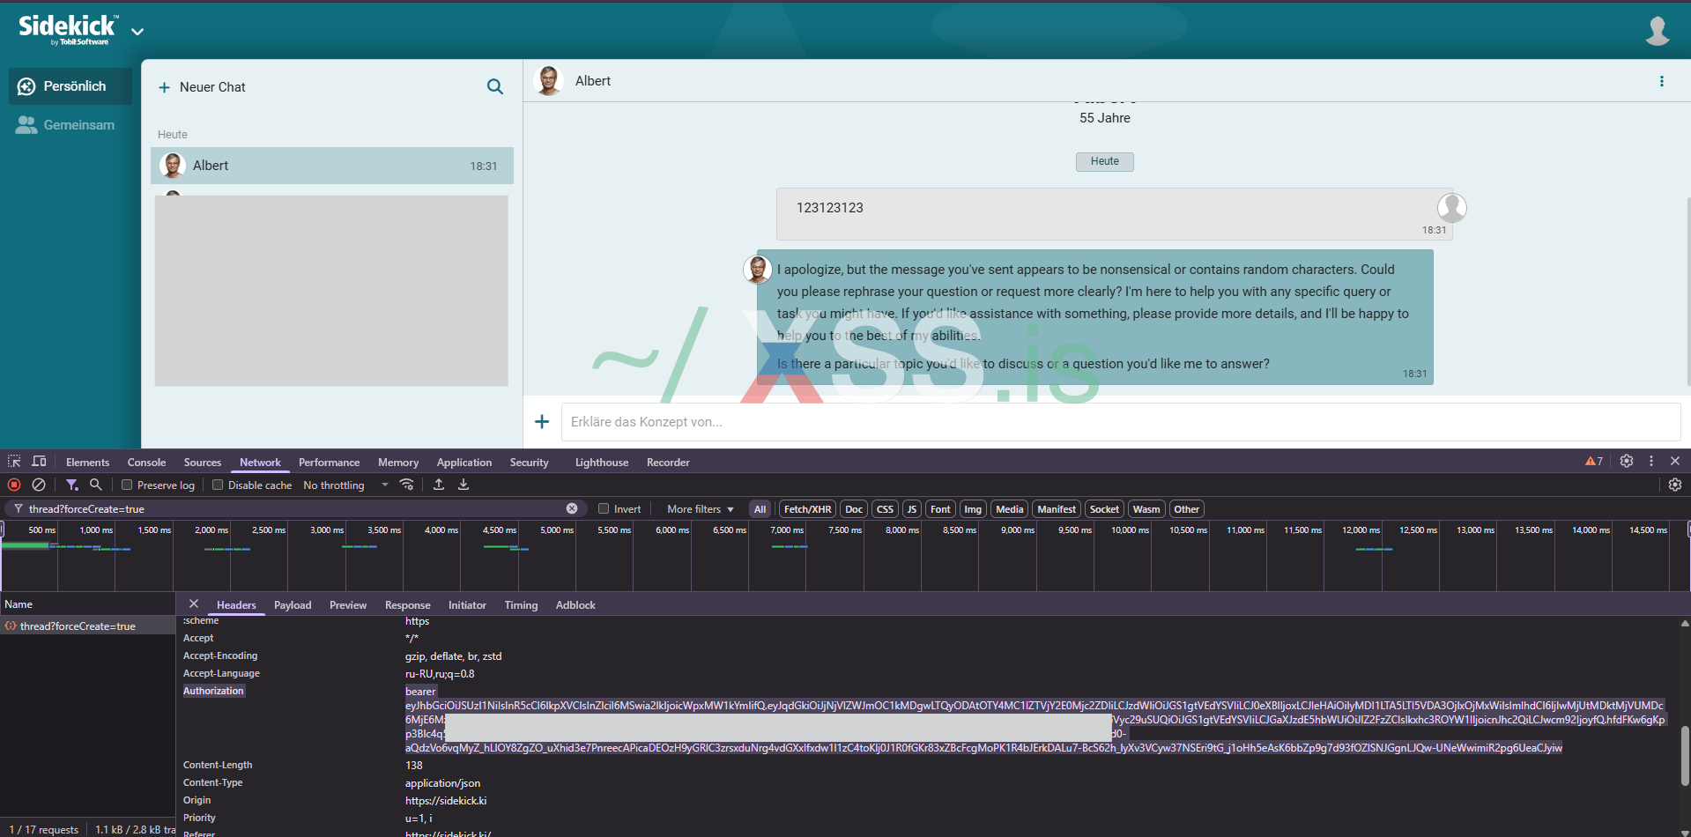Check the Invert filter checkbox

[x=604, y=508]
